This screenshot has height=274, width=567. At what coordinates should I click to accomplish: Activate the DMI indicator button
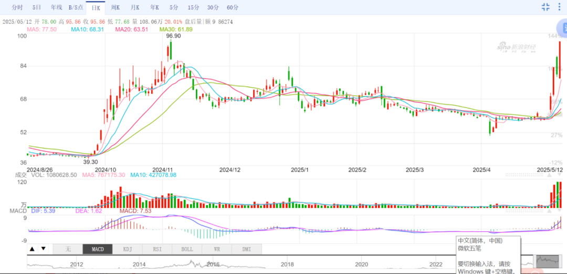click(246, 249)
